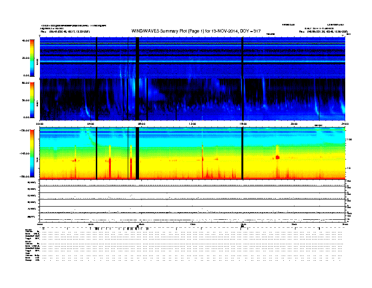Click the bright green horizontal line in RAD2 spectrogram
Screen dimensions: 372x288
tap(192, 44)
